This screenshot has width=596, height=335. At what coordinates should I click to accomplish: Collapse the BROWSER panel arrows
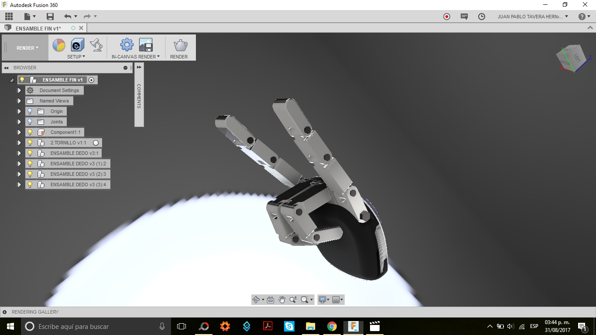point(6,68)
